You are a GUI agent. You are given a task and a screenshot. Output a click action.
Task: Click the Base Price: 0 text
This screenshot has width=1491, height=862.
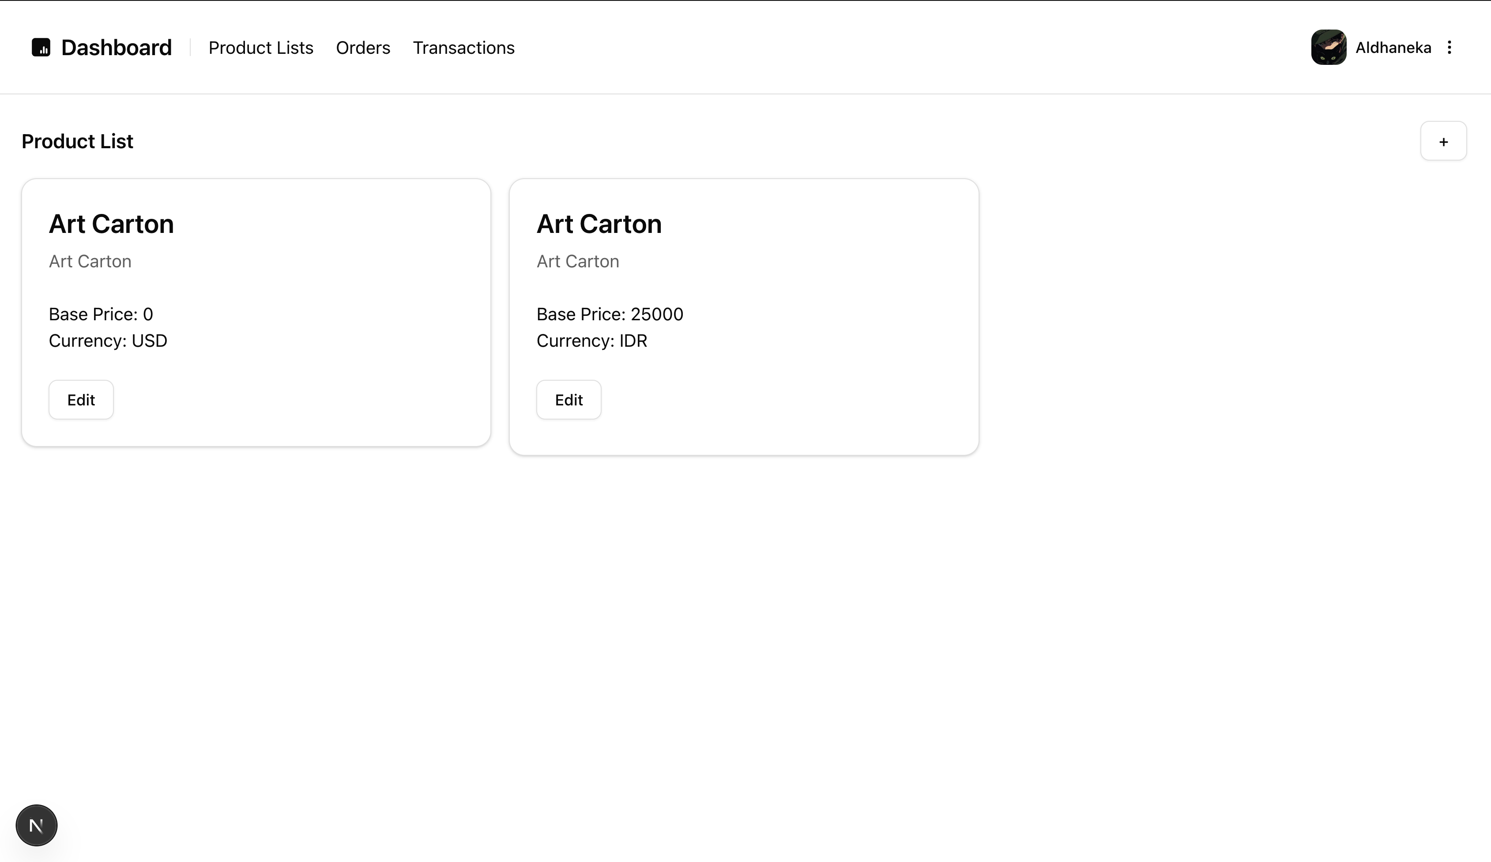pyautogui.click(x=101, y=315)
